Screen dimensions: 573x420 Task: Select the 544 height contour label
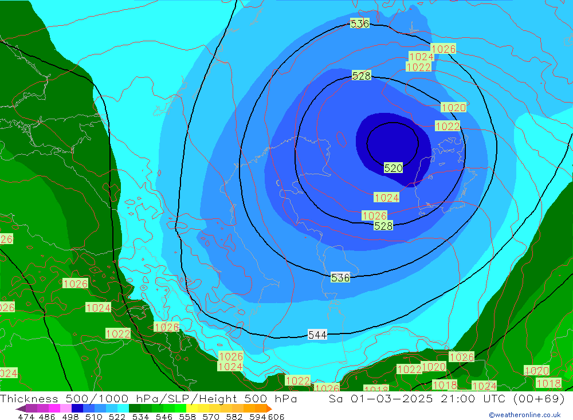(x=317, y=335)
